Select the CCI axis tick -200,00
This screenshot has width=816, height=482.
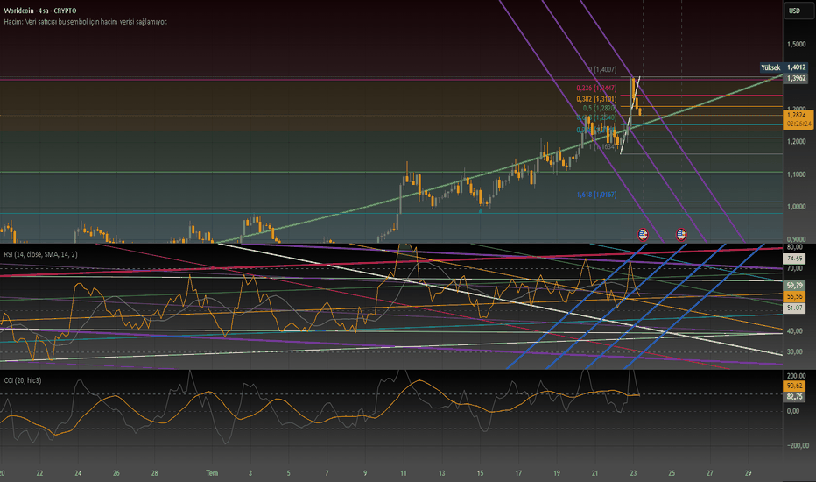pyautogui.click(x=796, y=445)
